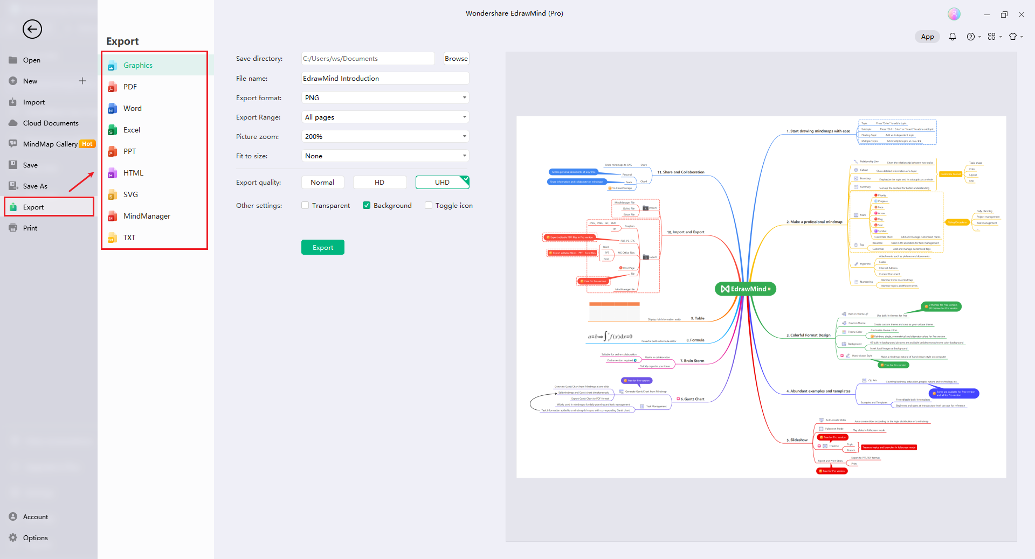Click the yellow SVG file icon

(112, 195)
